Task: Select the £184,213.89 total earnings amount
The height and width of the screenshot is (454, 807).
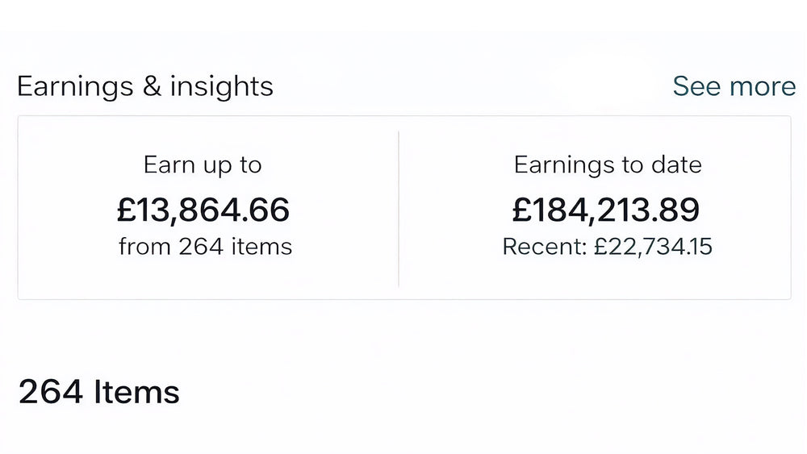Action: coord(606,210)
